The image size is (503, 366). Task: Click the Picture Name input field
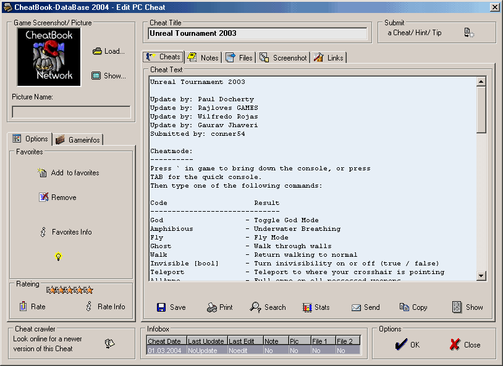point(71,112)
